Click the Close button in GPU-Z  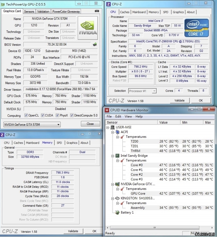[90, 124]
